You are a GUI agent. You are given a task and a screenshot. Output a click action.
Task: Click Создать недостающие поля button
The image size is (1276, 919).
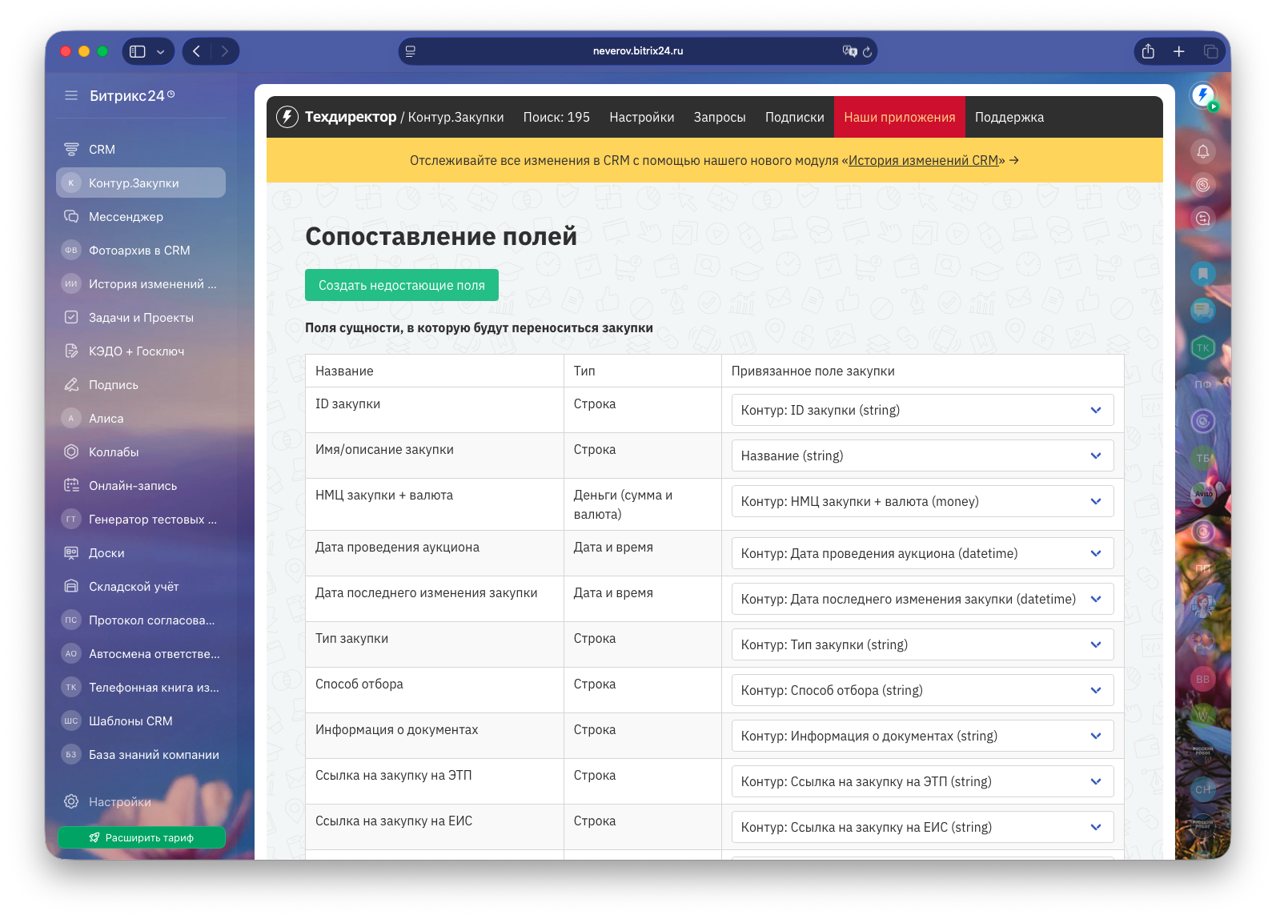coord(402,285)
